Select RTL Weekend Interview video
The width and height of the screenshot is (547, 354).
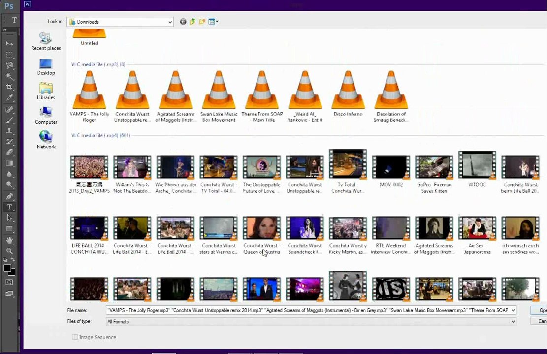[391, 235]
